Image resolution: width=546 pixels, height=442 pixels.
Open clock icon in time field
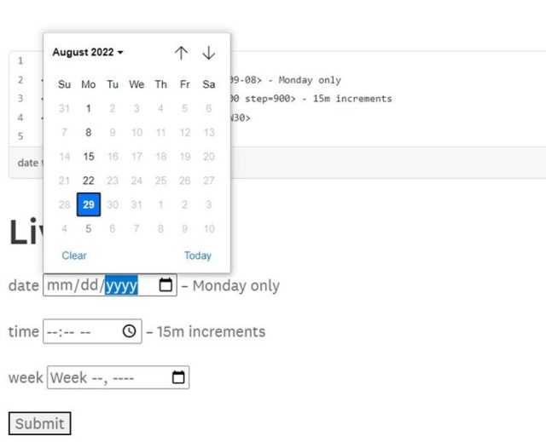(x=129, y=330)
